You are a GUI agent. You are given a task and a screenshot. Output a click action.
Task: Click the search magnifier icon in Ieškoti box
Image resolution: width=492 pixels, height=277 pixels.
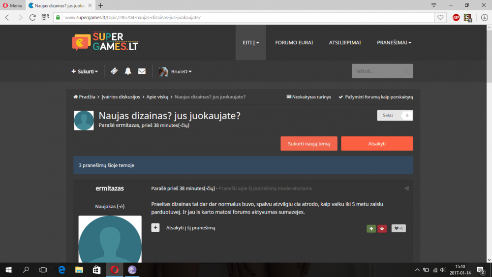406,71
